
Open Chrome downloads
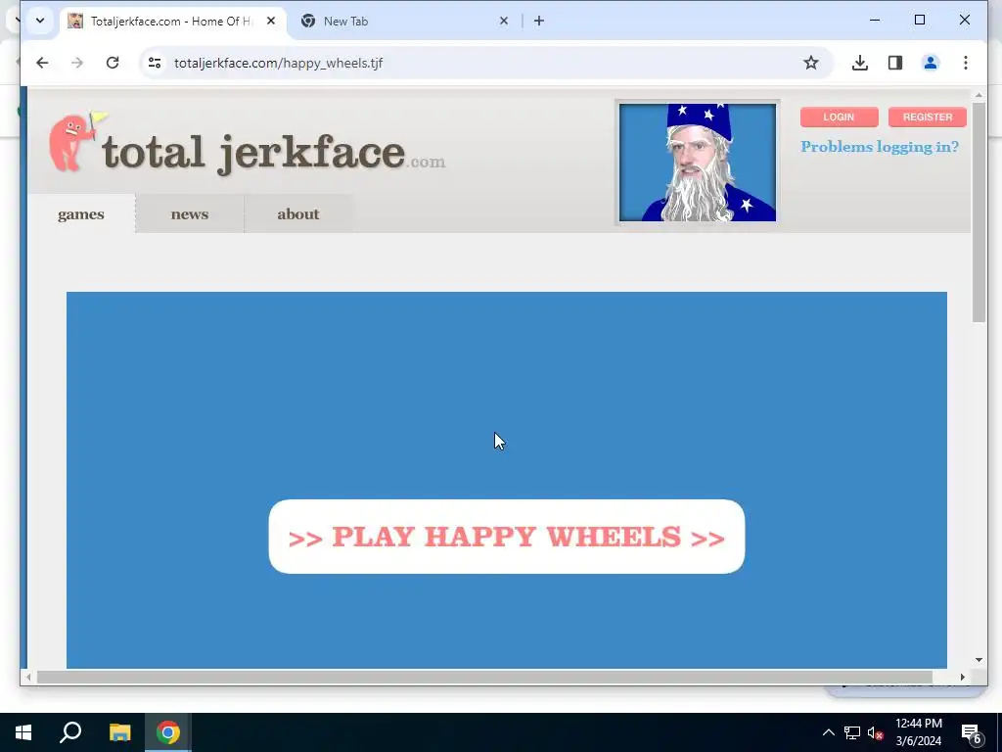[x=860, y=63]
